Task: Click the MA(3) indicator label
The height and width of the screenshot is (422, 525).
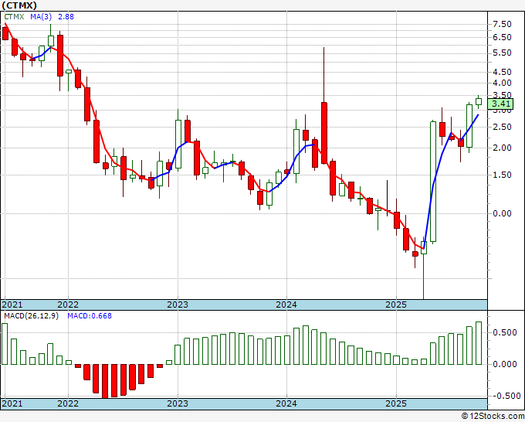Action: coord(41,17)
